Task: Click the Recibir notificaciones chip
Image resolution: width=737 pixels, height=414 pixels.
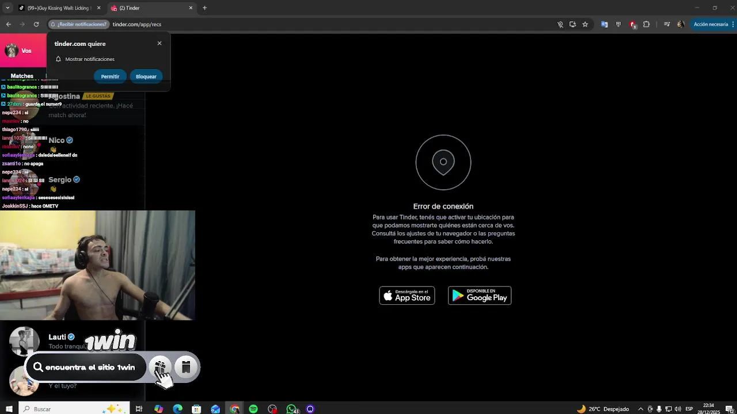Action: [x=78, y=24]
